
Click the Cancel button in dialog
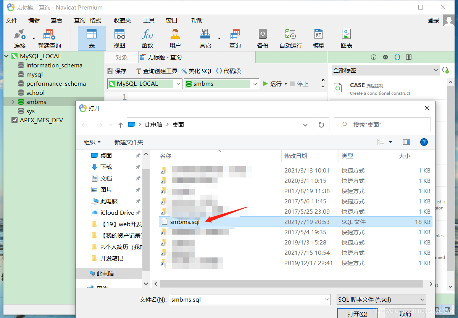(405, 314)
